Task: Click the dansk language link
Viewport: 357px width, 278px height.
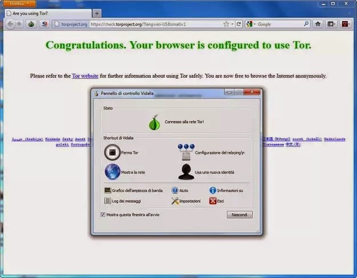Action: tap(80, 139)
